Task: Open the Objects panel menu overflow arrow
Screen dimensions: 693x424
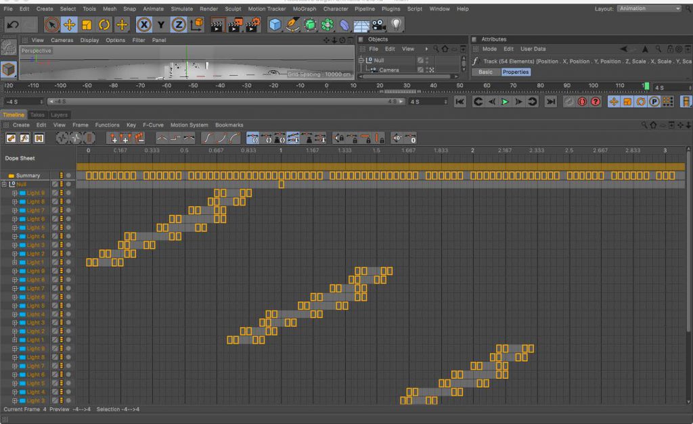Action: [426, 49]
